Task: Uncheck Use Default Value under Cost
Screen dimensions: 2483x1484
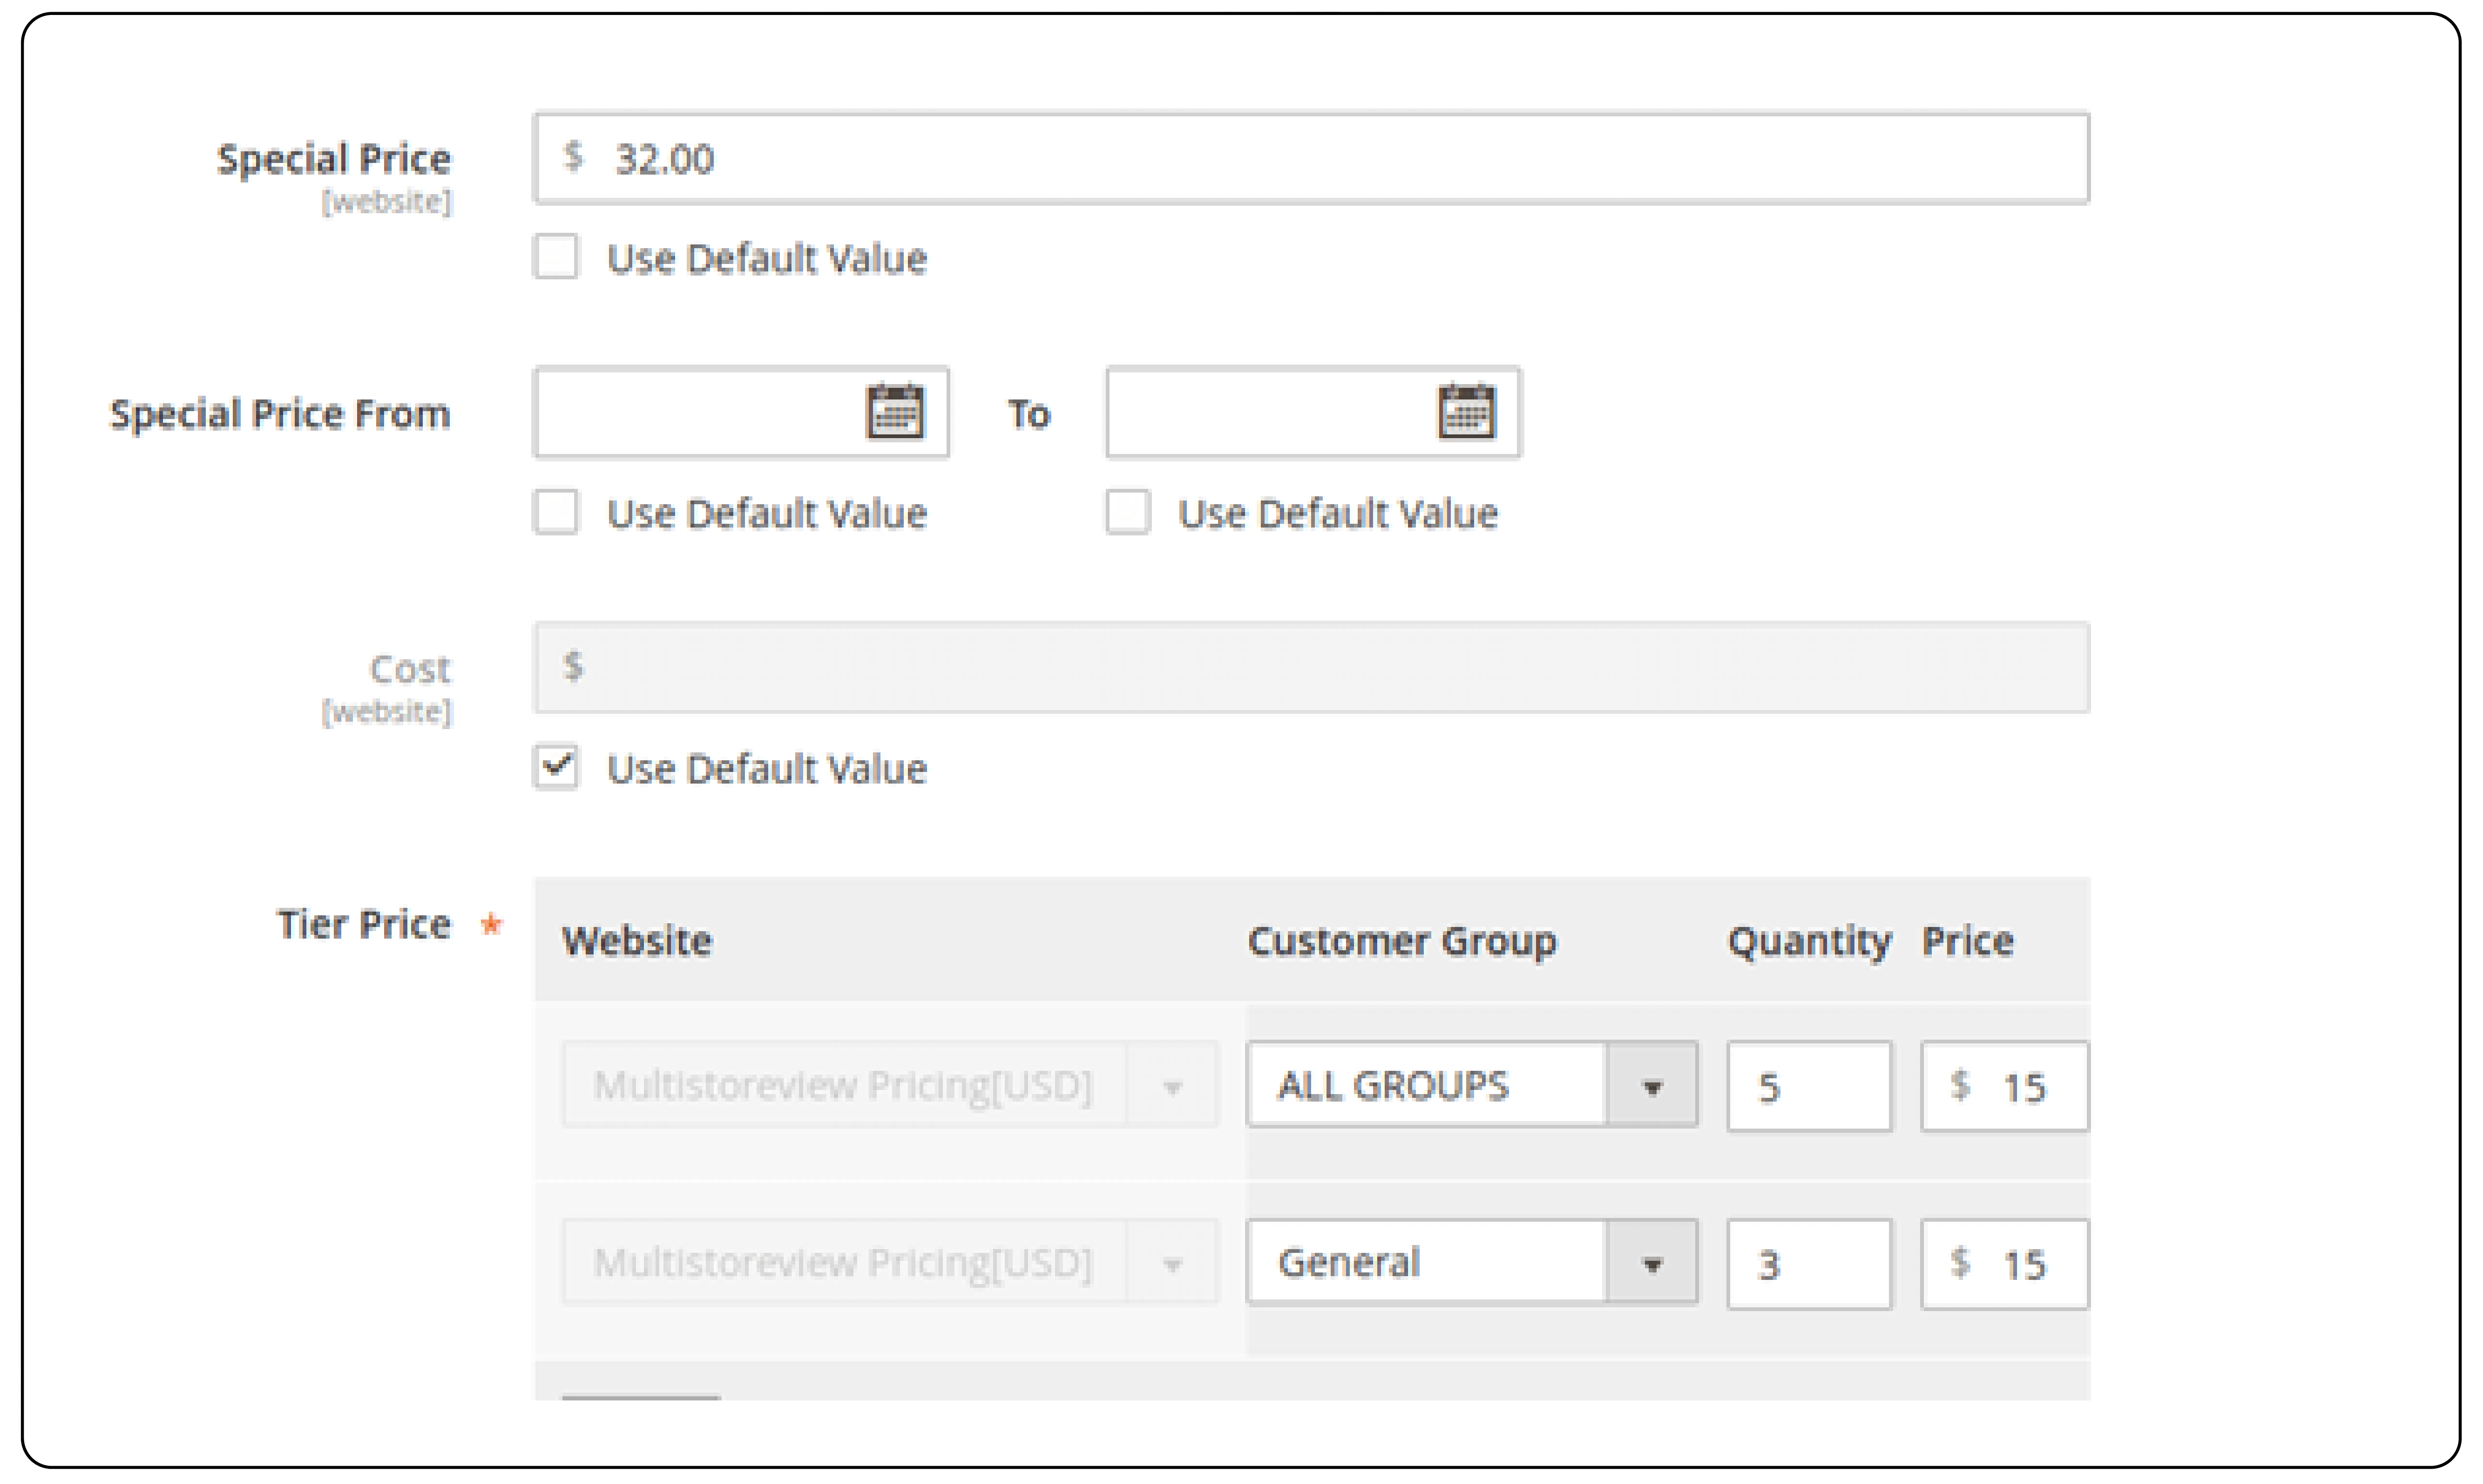Action: [556, 767]
